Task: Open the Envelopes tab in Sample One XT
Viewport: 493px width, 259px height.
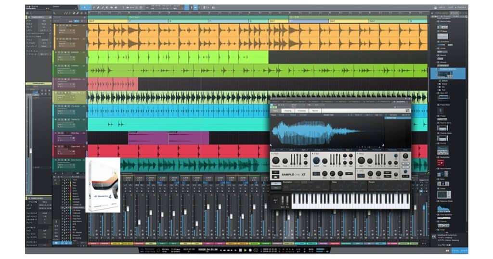Action: tap(301, 111)
